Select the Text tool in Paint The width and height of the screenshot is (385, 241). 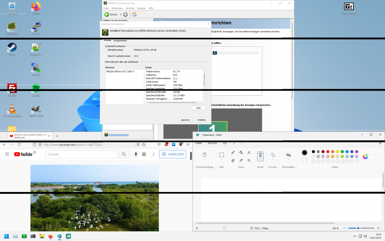coord(249,153)
